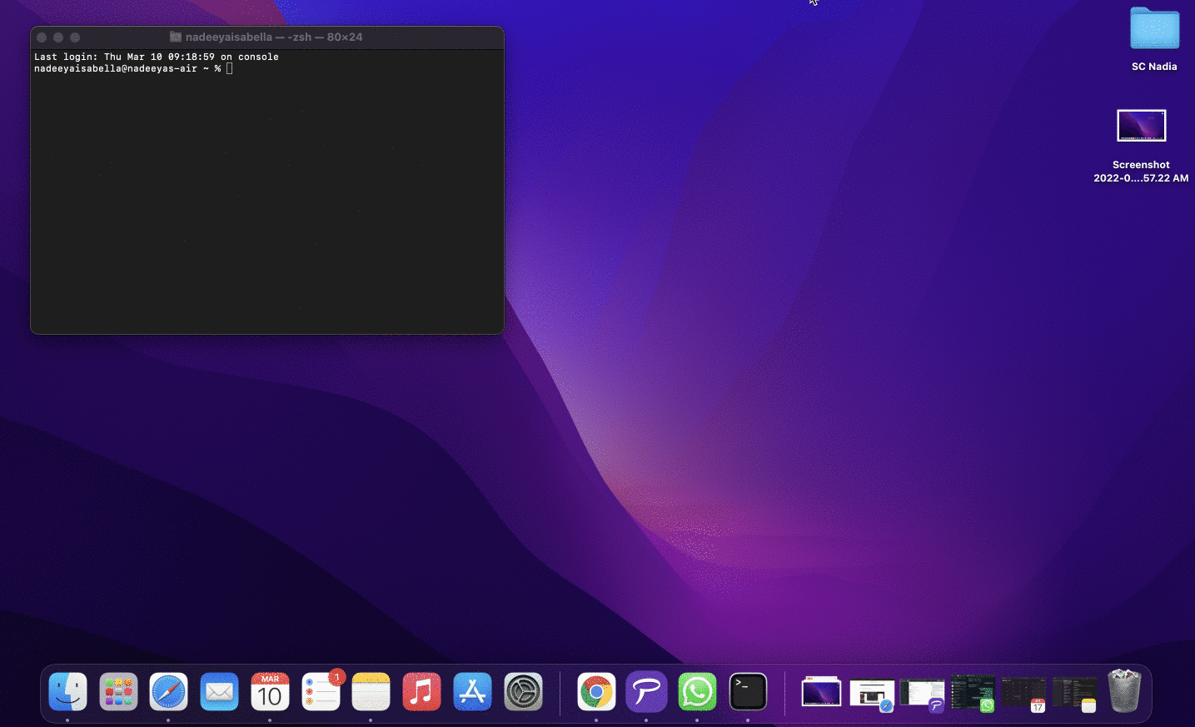
Task: Open the Notes app in Dock
Action: click(x=371, y=692)
